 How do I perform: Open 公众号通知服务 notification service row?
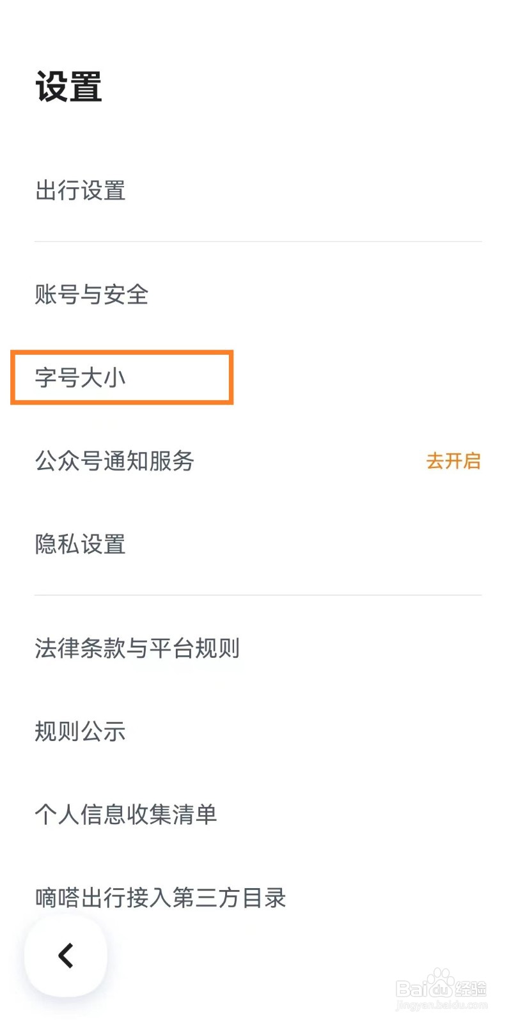[x=115, y=461]
